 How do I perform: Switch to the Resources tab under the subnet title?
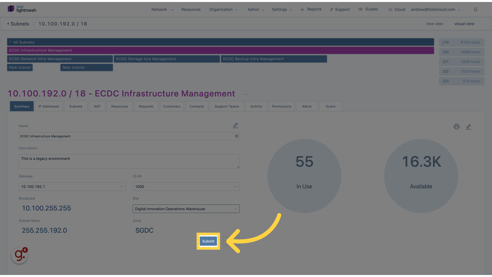tap(119, 106)
